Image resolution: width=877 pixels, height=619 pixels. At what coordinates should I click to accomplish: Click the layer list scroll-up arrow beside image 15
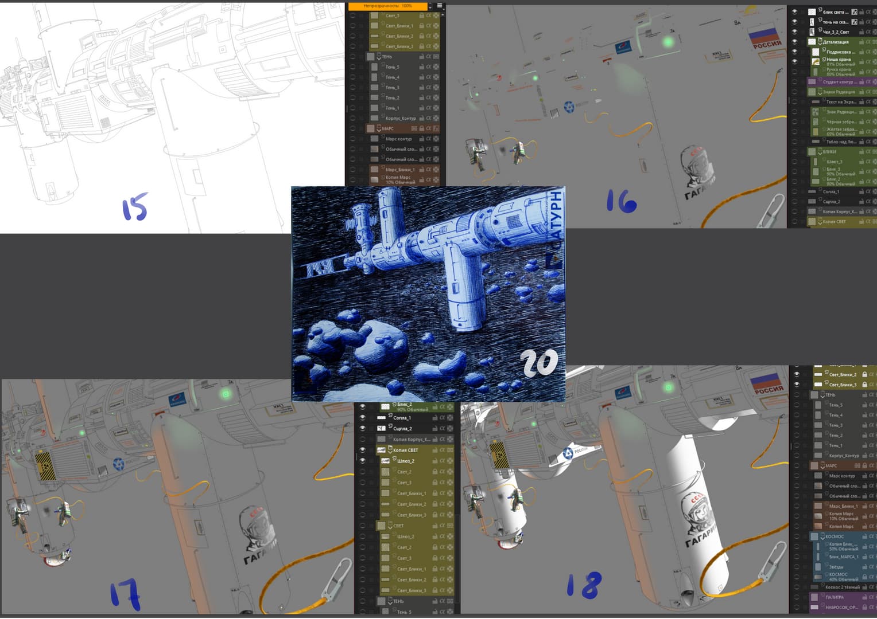pos(443,15)
